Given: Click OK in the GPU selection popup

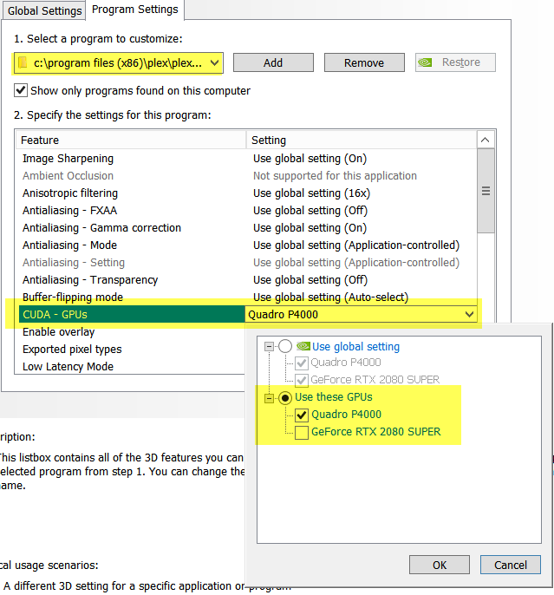Looking at the screenshot, I should 440,565.
